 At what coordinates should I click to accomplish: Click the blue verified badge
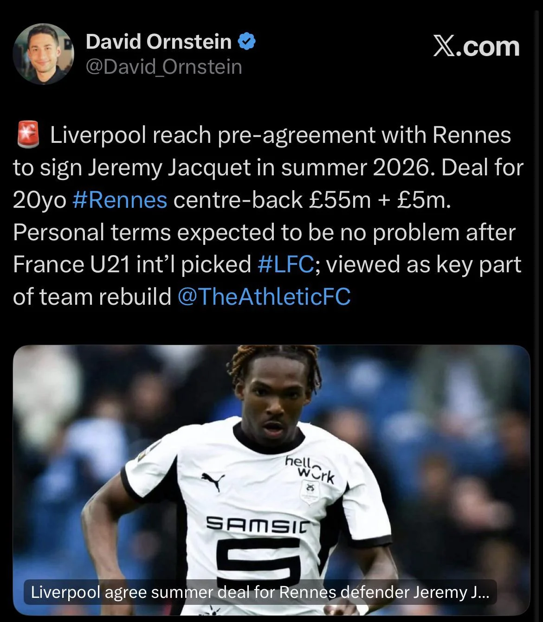(x=246, y=42)
